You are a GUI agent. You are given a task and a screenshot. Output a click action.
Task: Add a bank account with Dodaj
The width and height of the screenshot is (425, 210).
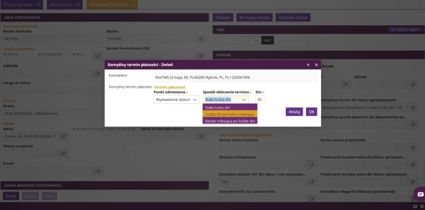point(11,196)
